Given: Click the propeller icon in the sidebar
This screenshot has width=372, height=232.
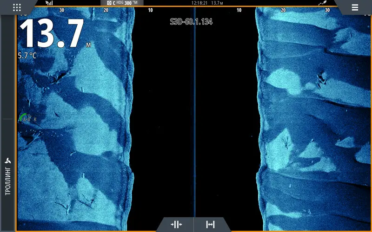Looking at the screenshot, I should (x=7, y=161).
